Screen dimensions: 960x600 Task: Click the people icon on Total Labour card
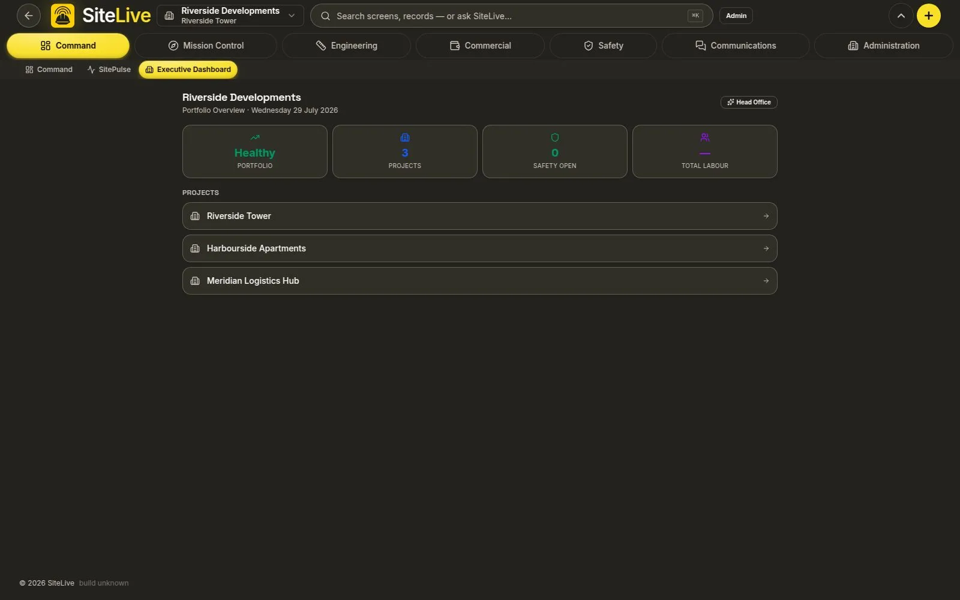705,137
